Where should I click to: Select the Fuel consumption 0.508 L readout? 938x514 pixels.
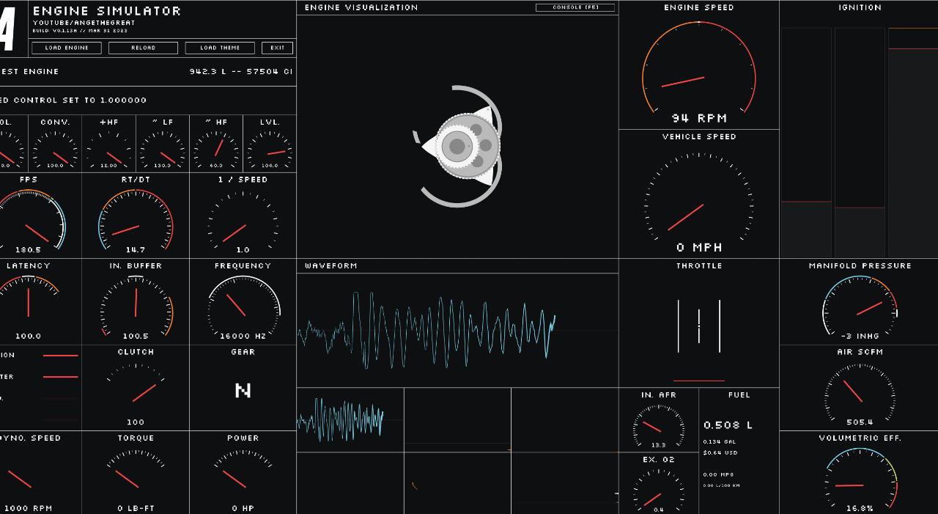[728, 425]
